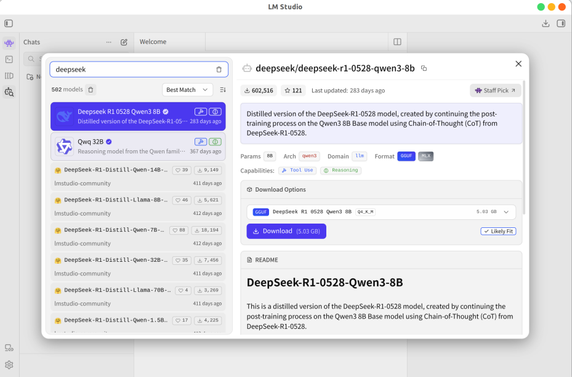The width and height of the screenshot is (572, 377).
Task: Select the MLX format toggle
Action: point(425,156)
